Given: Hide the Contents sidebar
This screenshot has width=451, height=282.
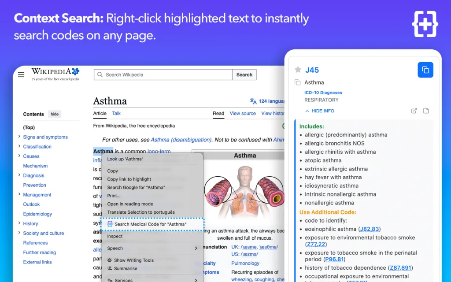Looking at the screenshot, I should 55,114.
